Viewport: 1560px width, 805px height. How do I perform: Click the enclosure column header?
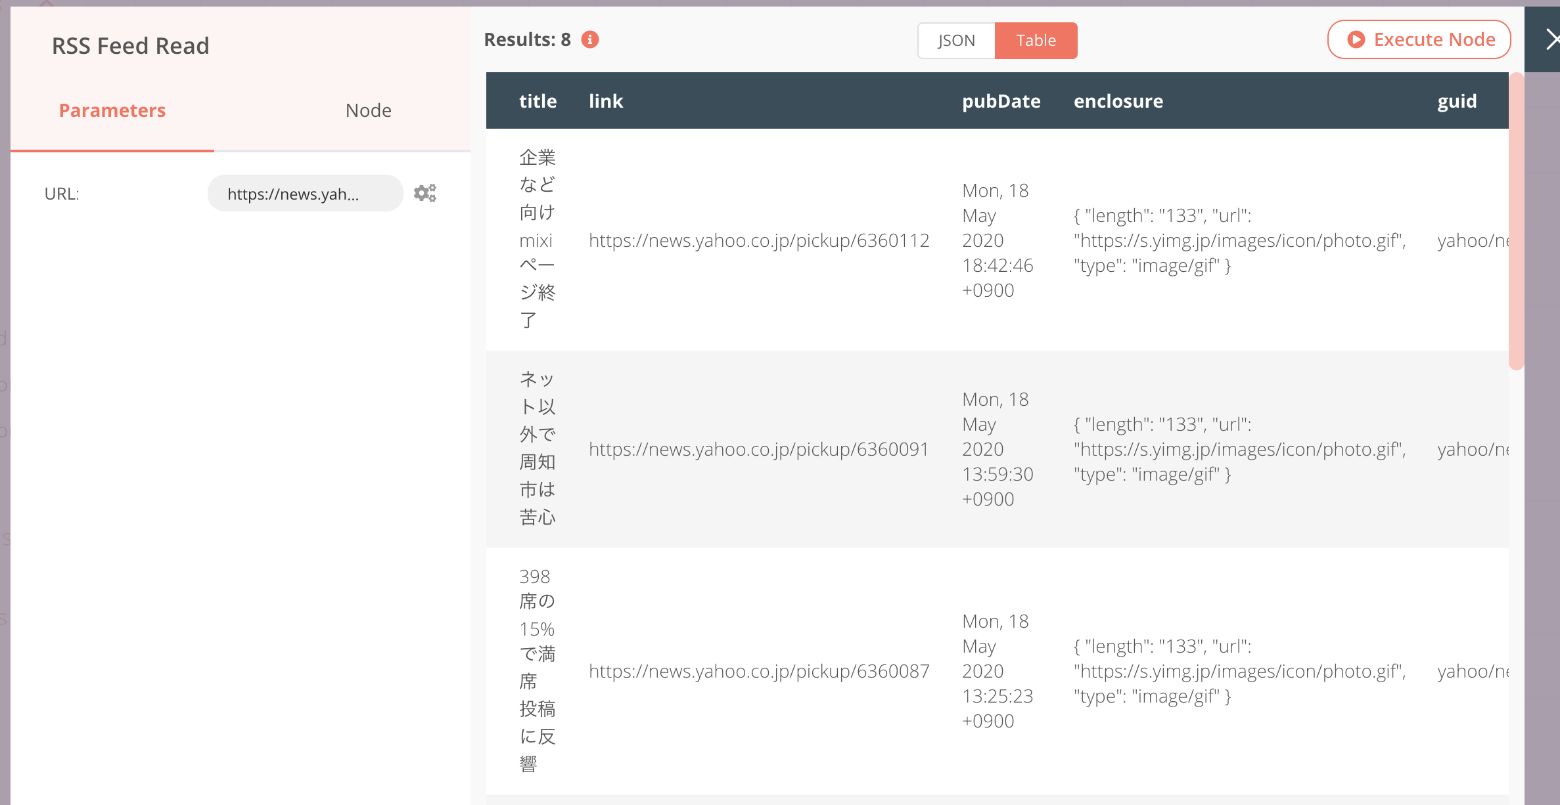(x=1118, y=101)
